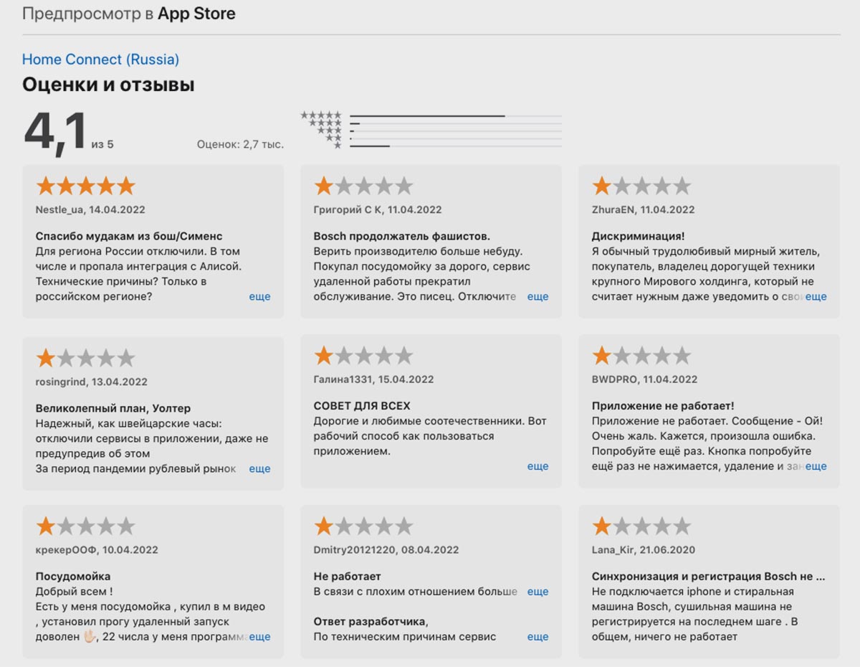This screenshot has height=667, width=860.
Task: Open review titled Синхронизация и регистрация Bosch
Action: pyautogui.click(x=708, y=576)
